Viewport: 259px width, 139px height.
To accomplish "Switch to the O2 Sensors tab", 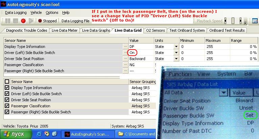I will 155,30.
